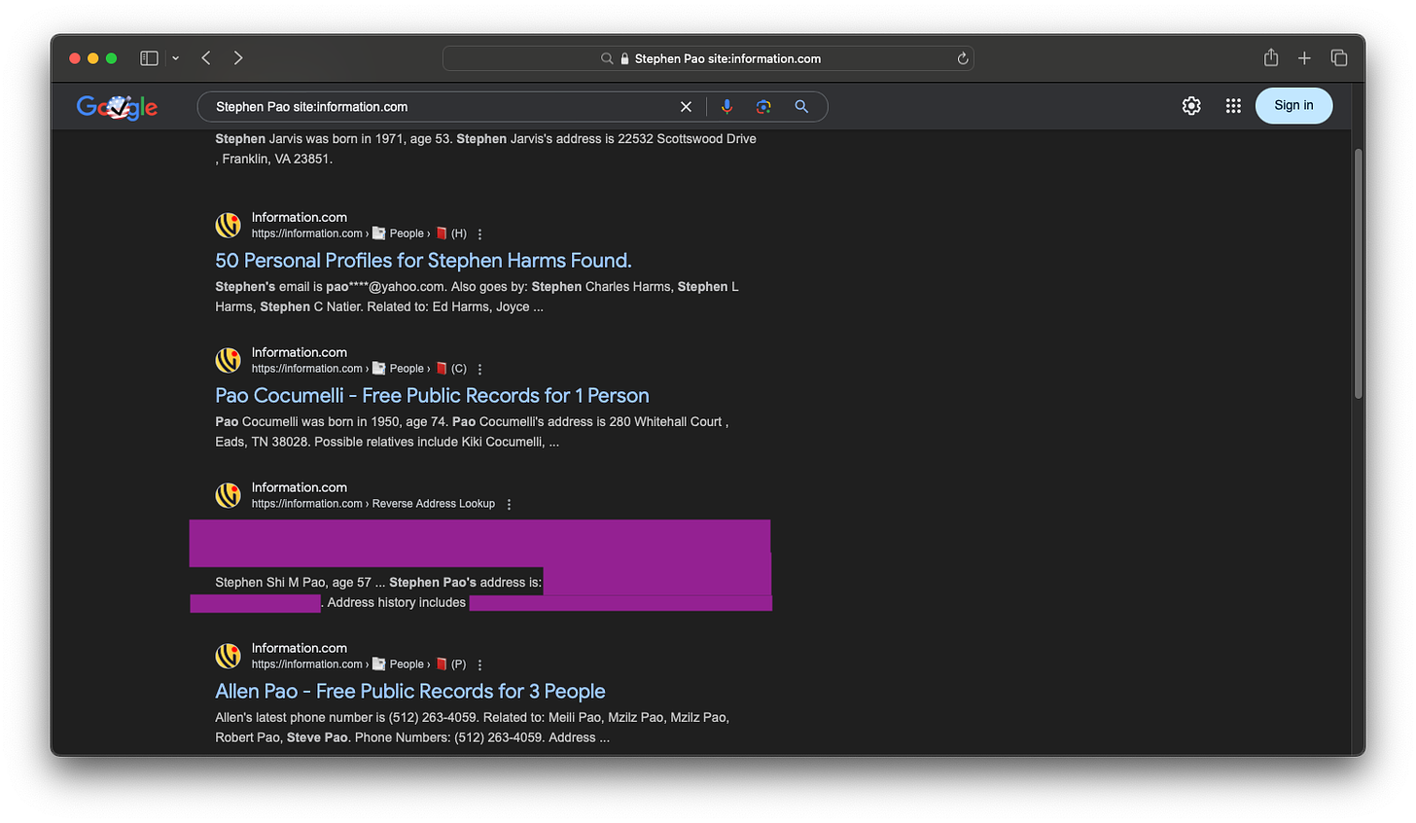Open more options for Reverse Address Lookup result
1416x823 pixels.
point(509,505)
